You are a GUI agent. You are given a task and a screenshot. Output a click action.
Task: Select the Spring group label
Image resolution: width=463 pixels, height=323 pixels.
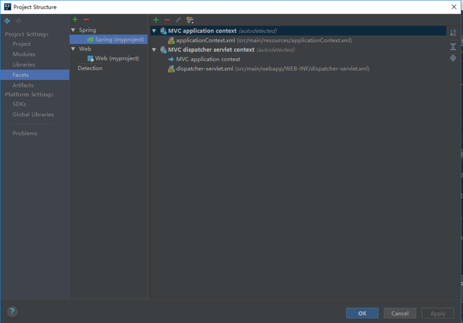[x=87, y=30]
